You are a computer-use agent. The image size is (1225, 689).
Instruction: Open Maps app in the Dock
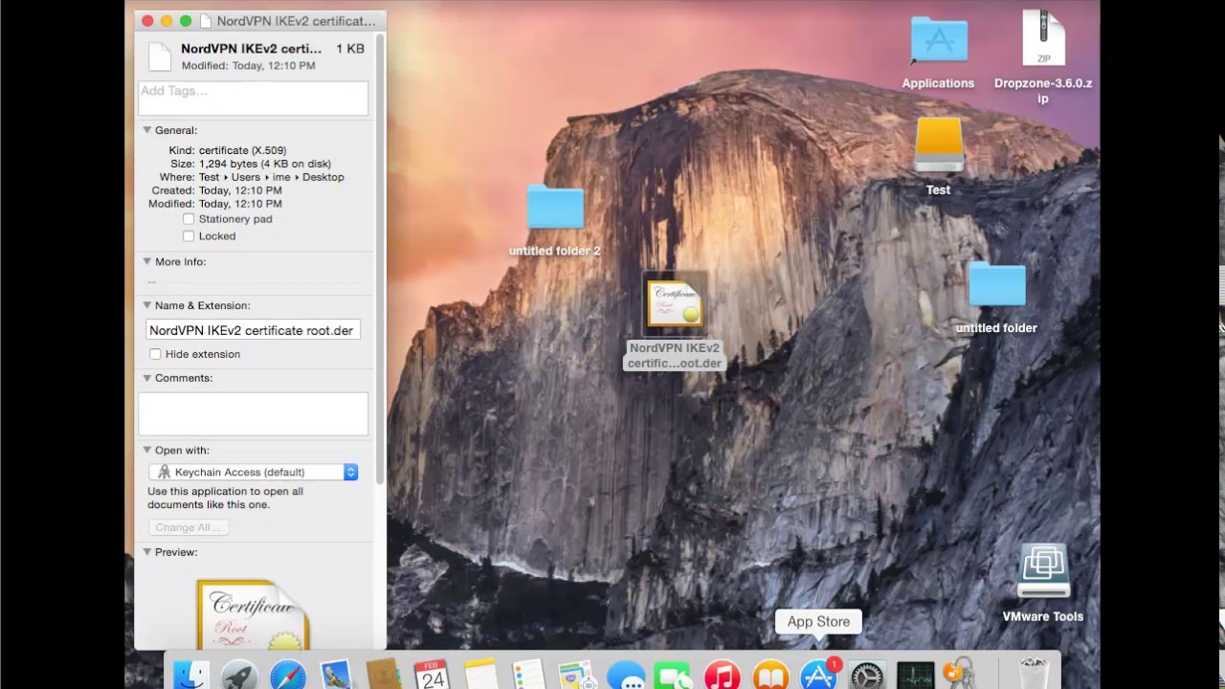tap(577, 674)
